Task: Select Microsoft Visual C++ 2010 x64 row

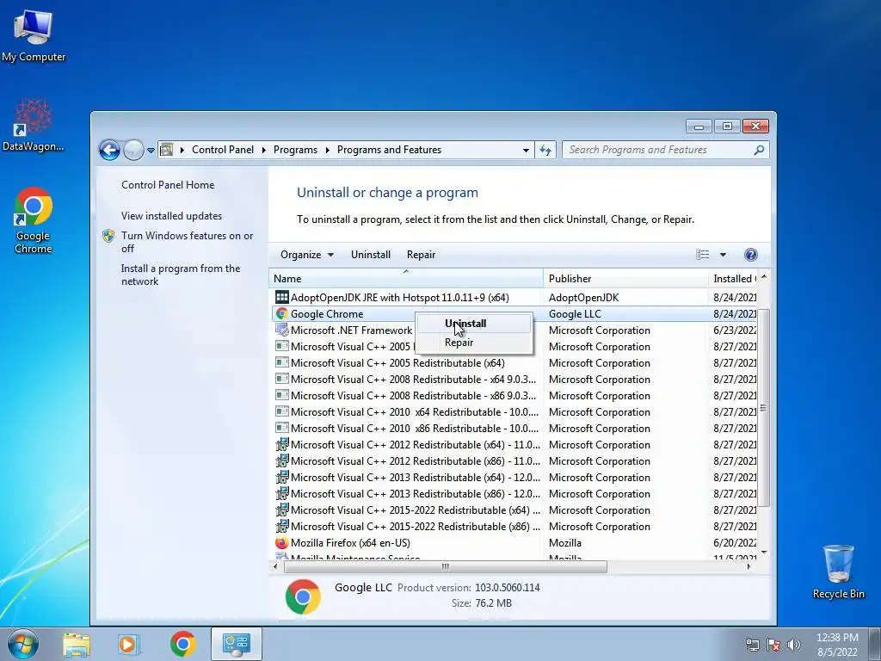Action: pyautogui.click(x=514, y=412)
